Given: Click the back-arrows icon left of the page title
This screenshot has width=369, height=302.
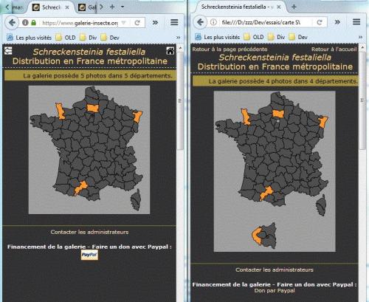Looking at the screenshot, I should 8,51.
